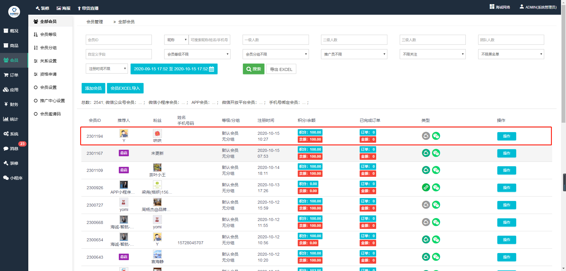Click the calendar icon in date range

tap(212, 69)
